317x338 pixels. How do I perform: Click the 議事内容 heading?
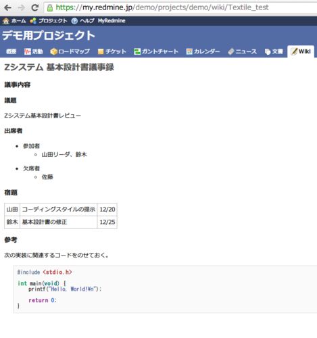[x=18, y=84]
